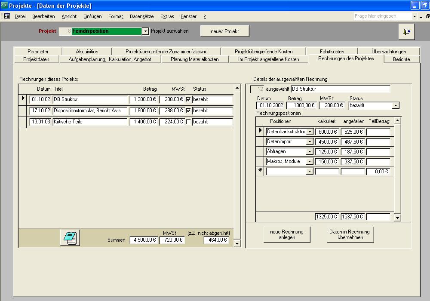Viewport: 430px width, 301px height.
Task: Open the Ansicht menu
Action: click(69, 16)
